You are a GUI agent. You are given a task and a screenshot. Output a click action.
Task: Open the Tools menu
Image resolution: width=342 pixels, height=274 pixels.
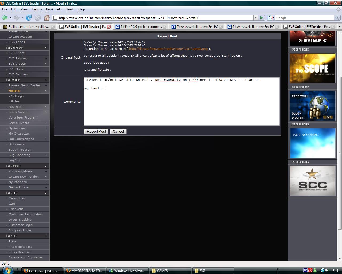point(70,9)
